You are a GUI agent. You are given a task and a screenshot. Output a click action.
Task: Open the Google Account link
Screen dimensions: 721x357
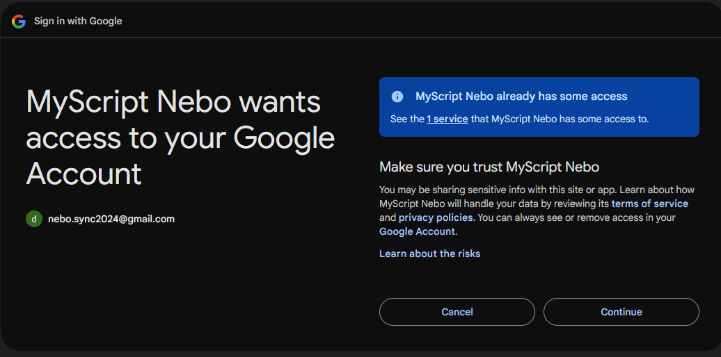[417, 231]
